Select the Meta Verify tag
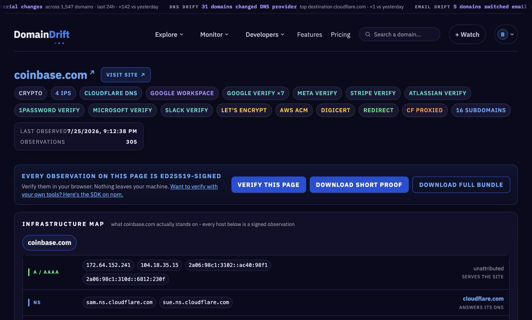Screen dimensions: 532x320 (x=317, y=93)
